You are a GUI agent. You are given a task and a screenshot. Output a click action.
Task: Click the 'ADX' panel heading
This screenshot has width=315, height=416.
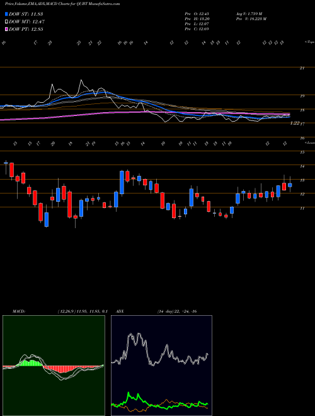(120, 311)
